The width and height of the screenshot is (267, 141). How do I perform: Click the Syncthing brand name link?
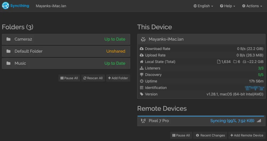point(19,6)
